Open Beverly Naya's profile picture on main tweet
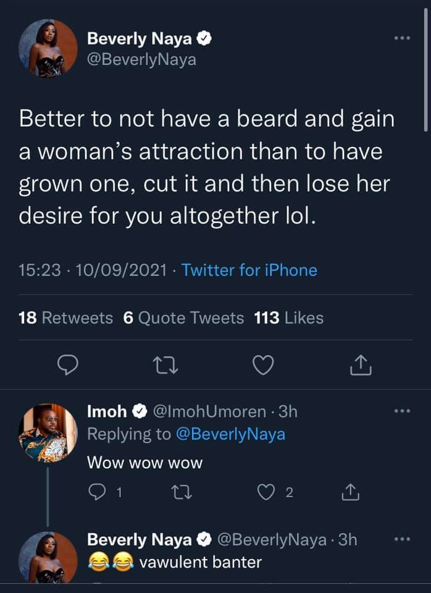Screen dimensions: 431x593 click(48, 48)
